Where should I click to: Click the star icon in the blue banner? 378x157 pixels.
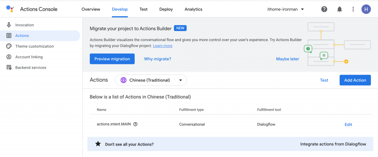tap(98, 144)
